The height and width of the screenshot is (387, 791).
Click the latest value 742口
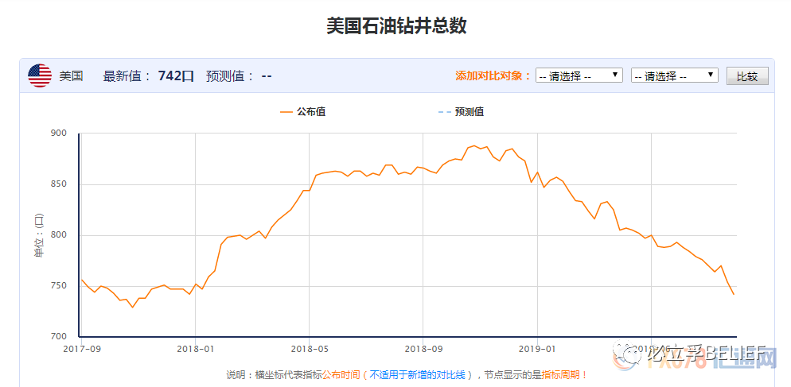pyautogui.click(x=176, y=76)
